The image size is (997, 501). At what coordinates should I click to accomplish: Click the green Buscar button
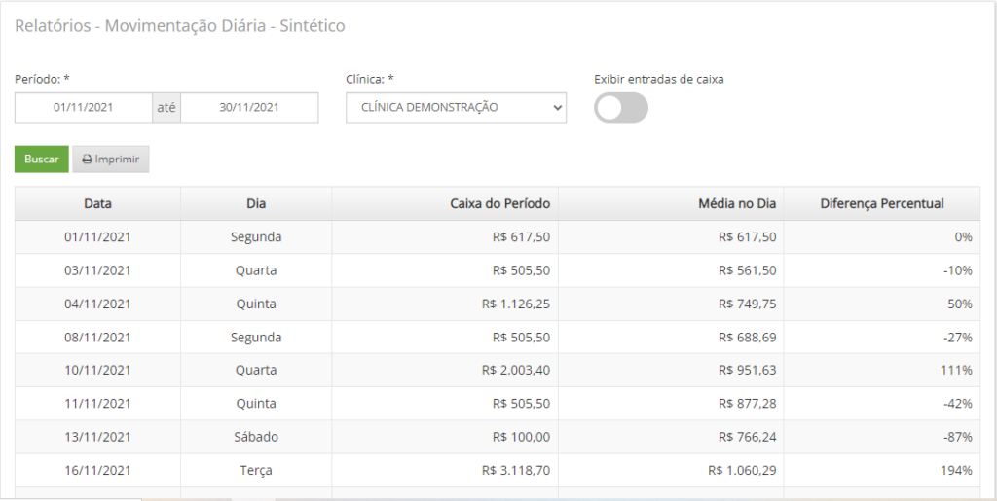click(41, 160)
